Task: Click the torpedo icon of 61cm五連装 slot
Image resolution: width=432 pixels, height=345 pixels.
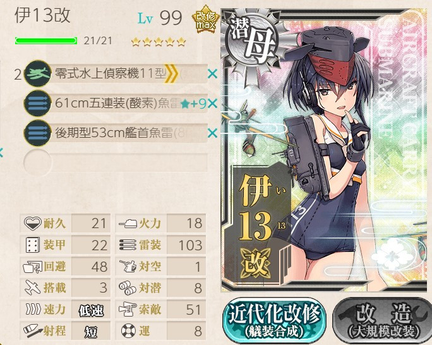Action: (37, 104)
